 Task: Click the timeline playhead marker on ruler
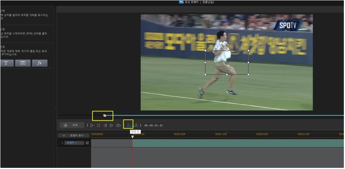click(132, 137)
